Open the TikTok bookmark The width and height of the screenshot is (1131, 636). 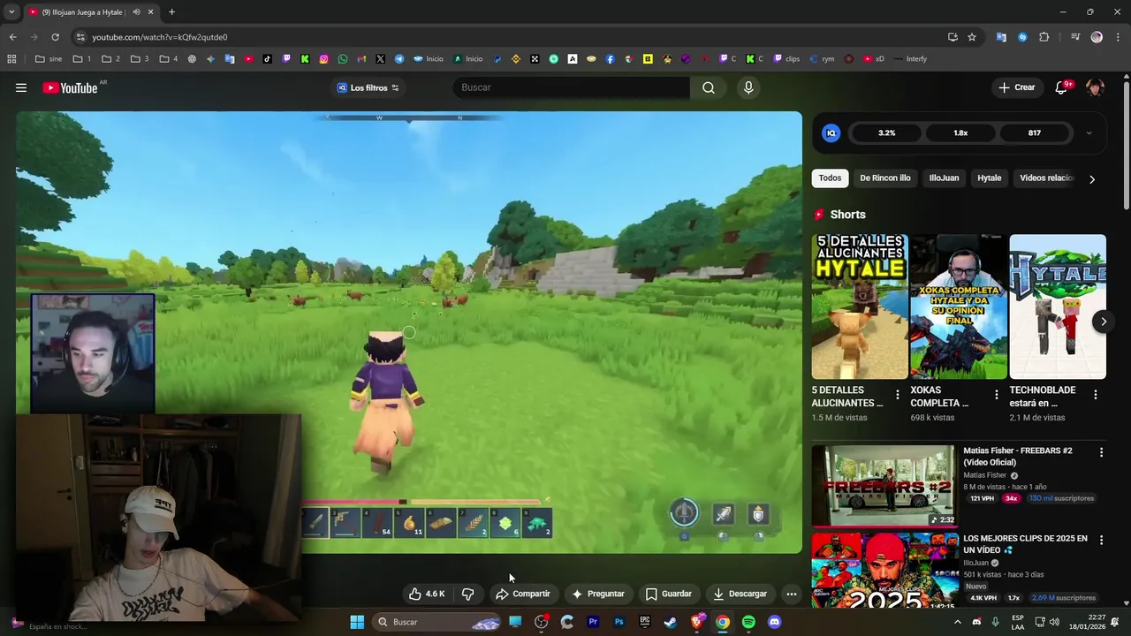tap(268, 59)
